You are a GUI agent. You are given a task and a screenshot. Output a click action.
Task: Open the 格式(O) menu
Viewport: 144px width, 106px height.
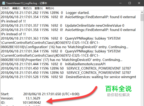tap(27, 8)
